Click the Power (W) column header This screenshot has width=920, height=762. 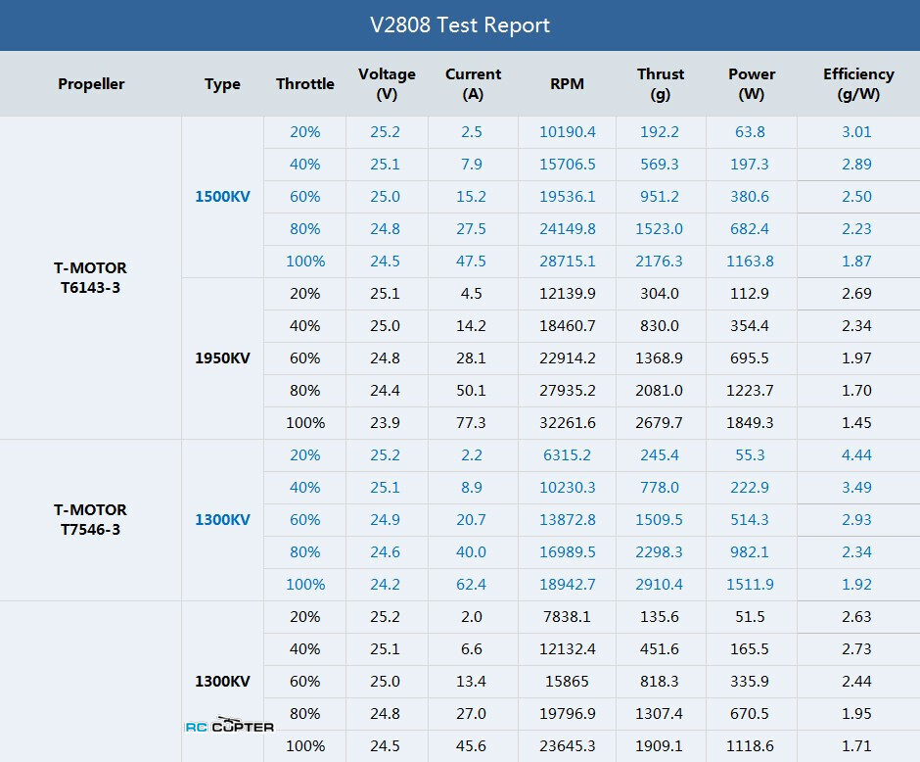(752, 84)
